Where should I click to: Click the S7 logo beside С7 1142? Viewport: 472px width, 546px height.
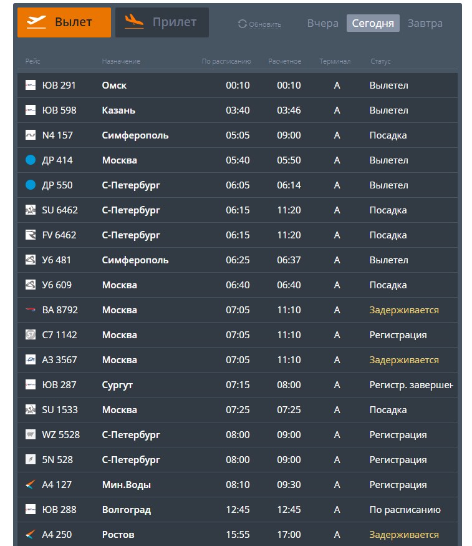(31, 334)
